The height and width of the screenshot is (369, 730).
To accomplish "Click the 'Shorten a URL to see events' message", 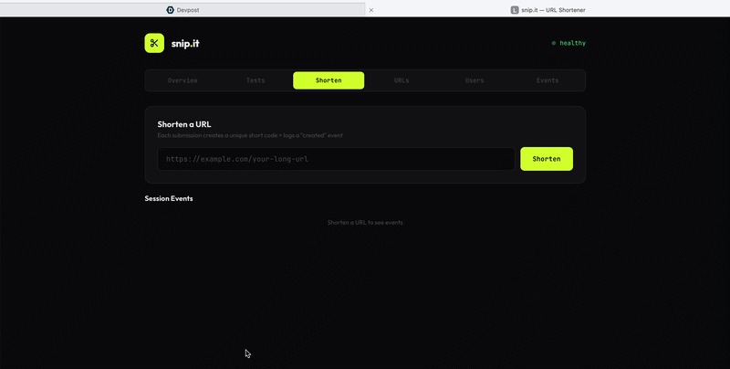I will [365, 222].
